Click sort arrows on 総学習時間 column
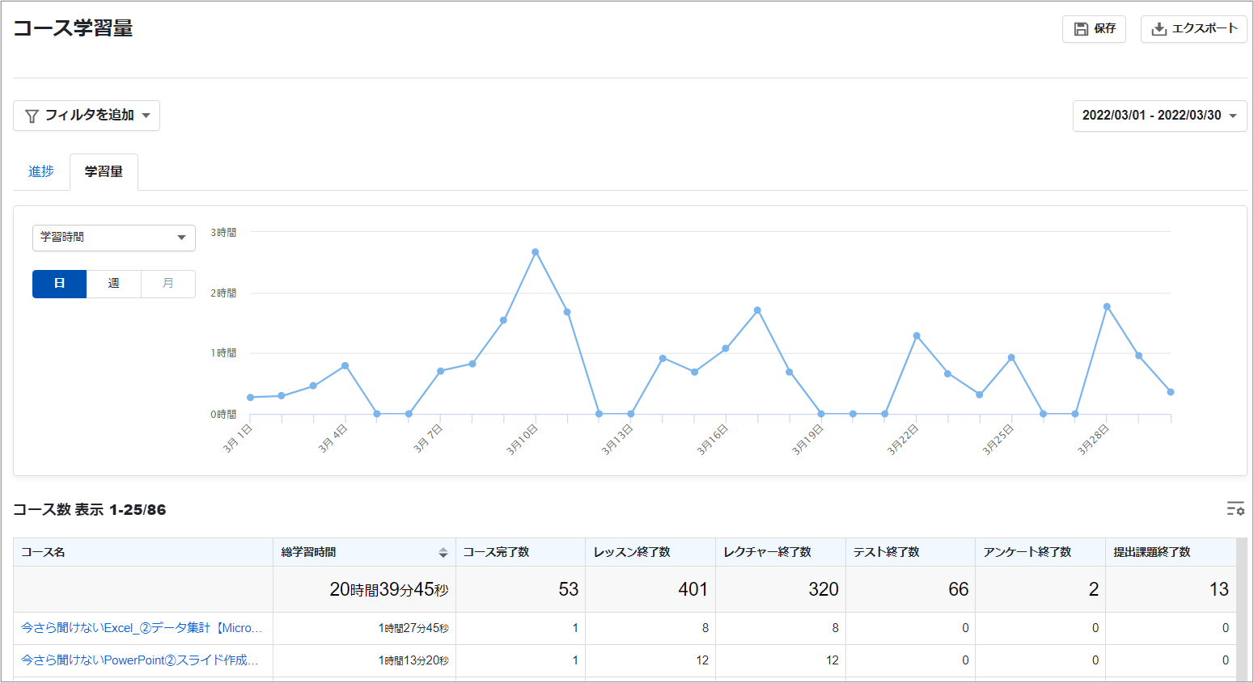The image size is (1254, 683). click(x=443, y=552)
